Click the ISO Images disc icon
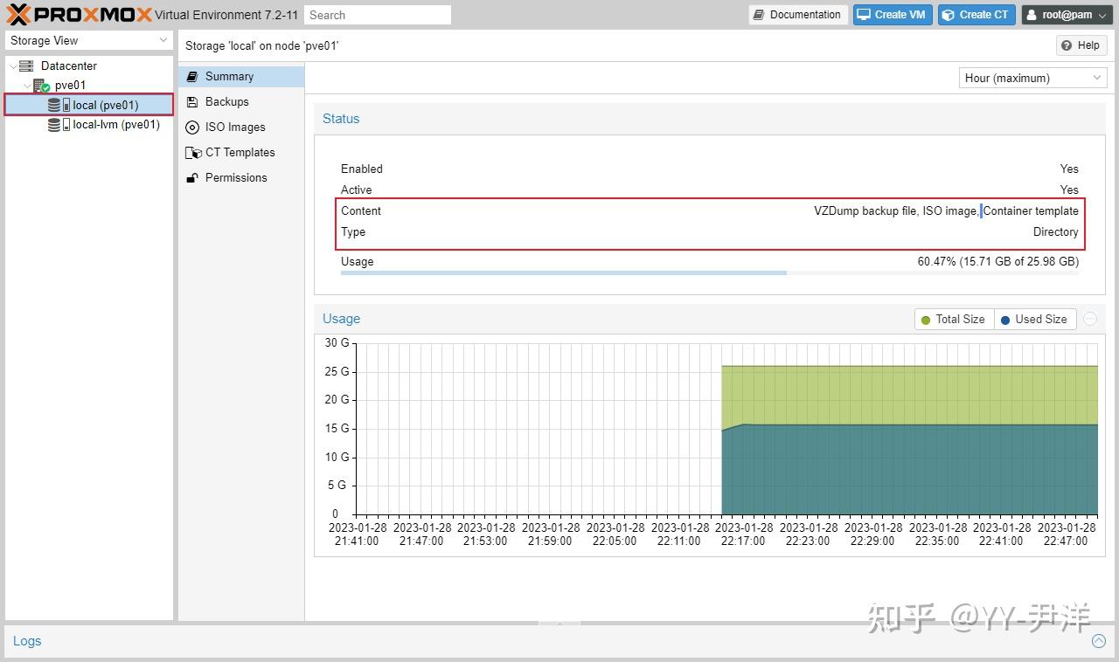Screen dimensions: 1119x662 (x=193, y=127)
